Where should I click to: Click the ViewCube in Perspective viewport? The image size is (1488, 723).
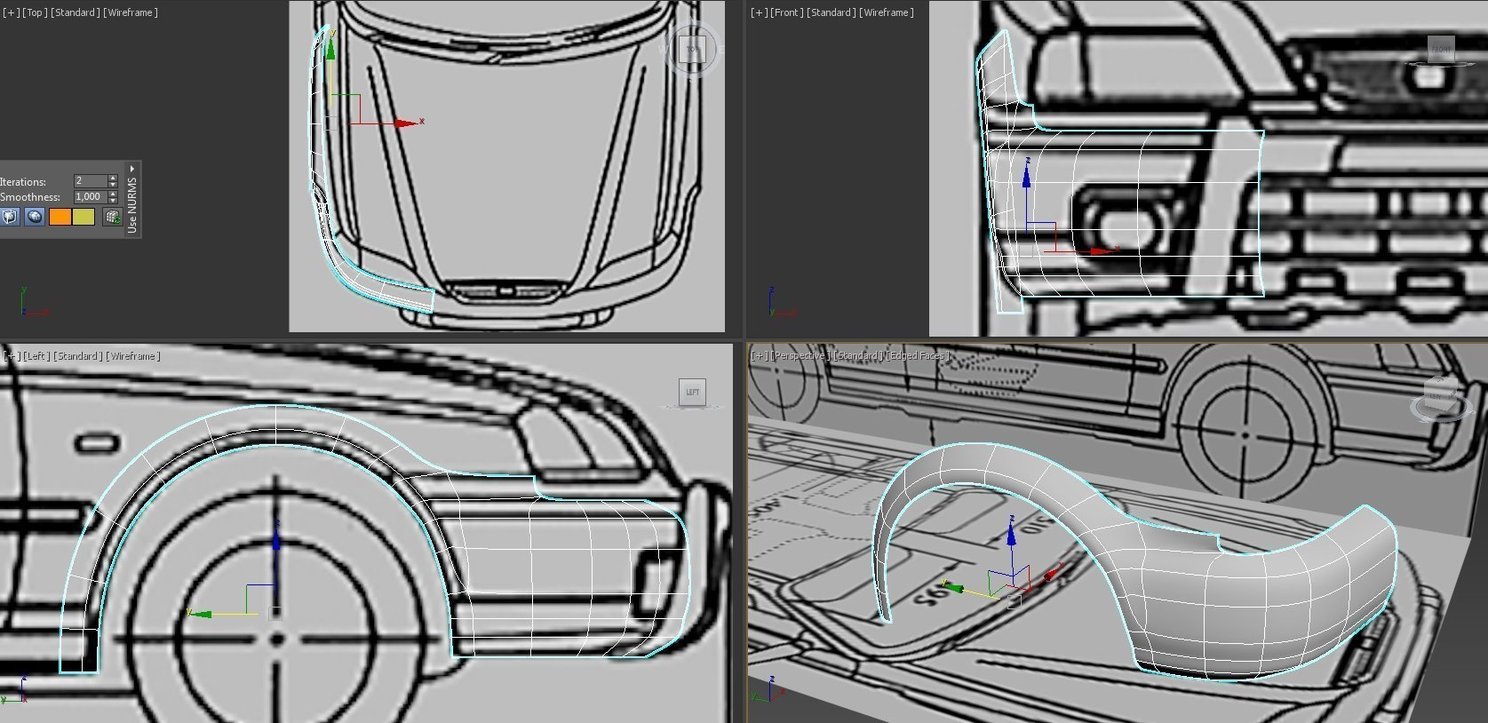1439,395
